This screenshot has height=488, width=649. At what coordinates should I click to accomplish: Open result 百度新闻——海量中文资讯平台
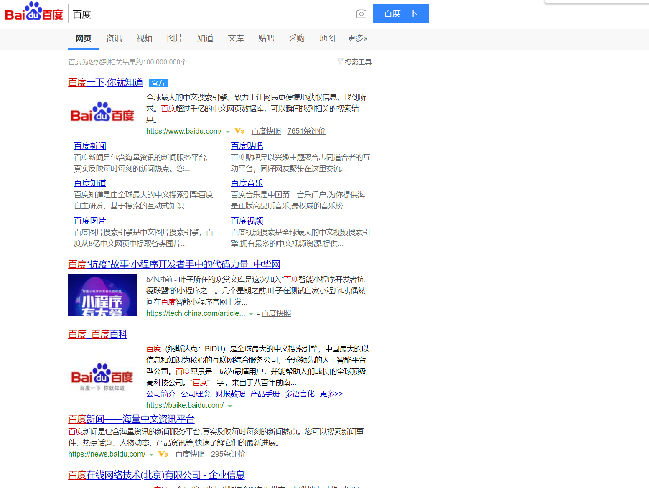131,419
